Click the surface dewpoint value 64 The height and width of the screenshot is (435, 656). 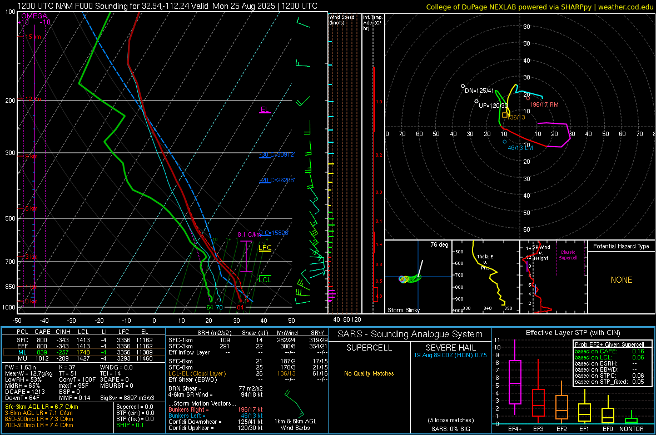coord(210,307)
